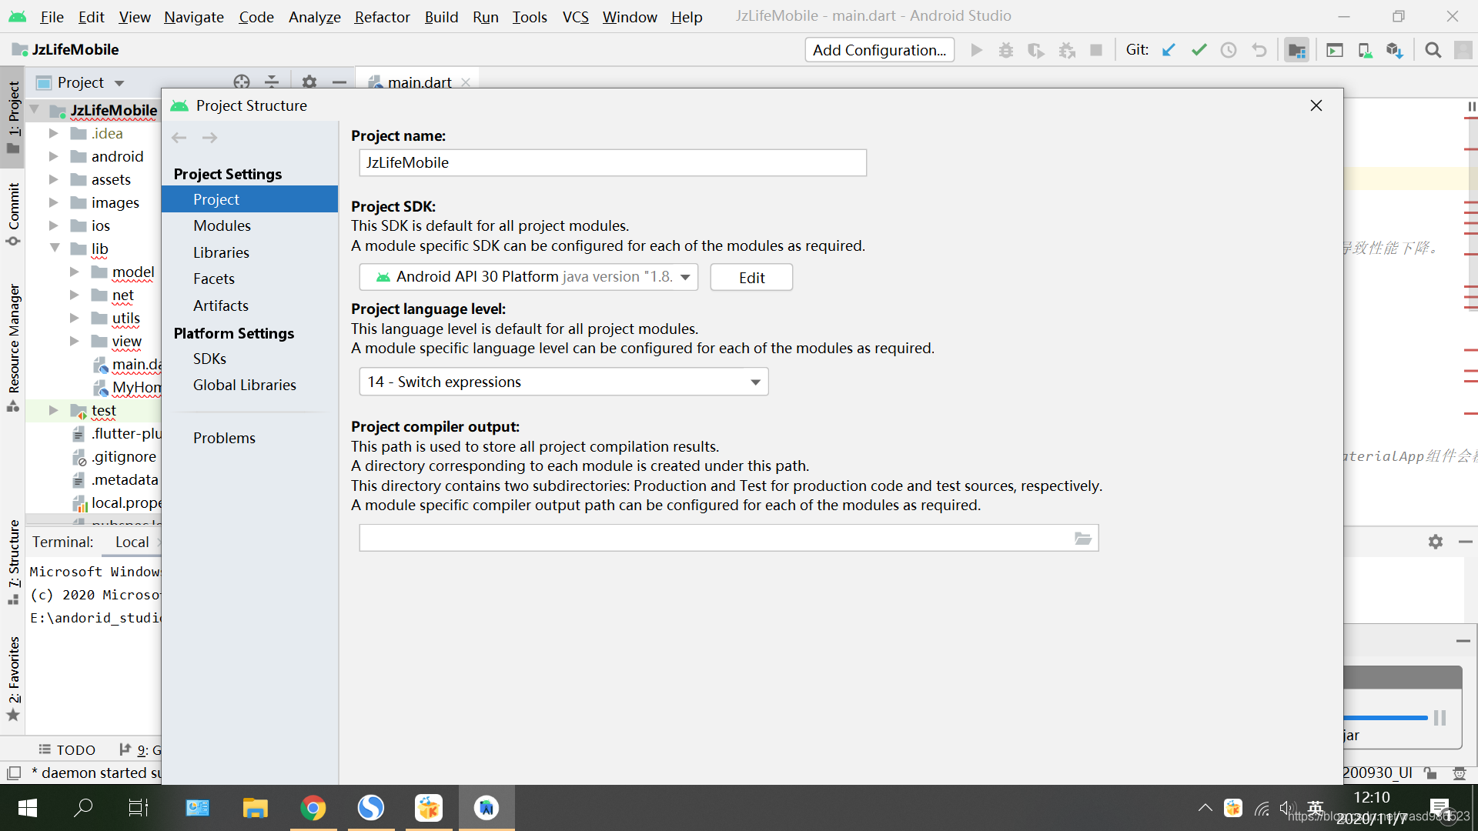Screen dimensions: 1478x831
Task: Browse compiler output folder icon
Action: (x=1083, y=539)
